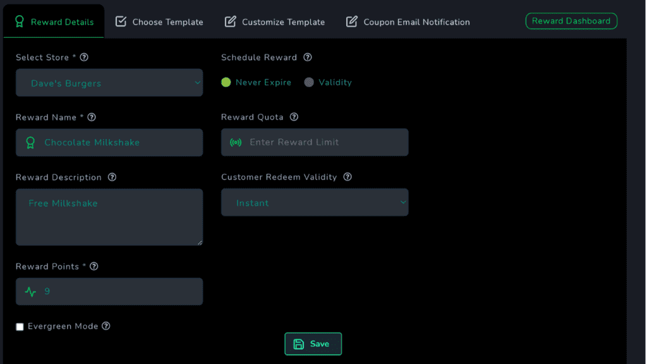
Task: Enable Evergreen Mode checkbox
Action: click(20, 326)
